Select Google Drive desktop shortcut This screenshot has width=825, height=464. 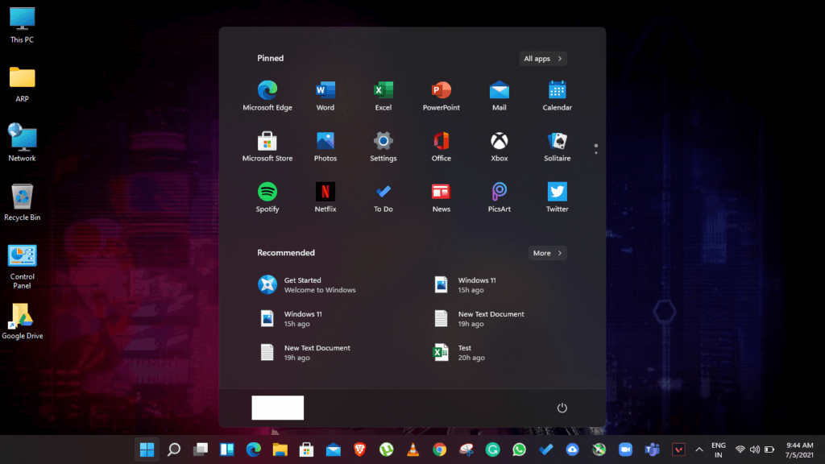coord(22,321)
